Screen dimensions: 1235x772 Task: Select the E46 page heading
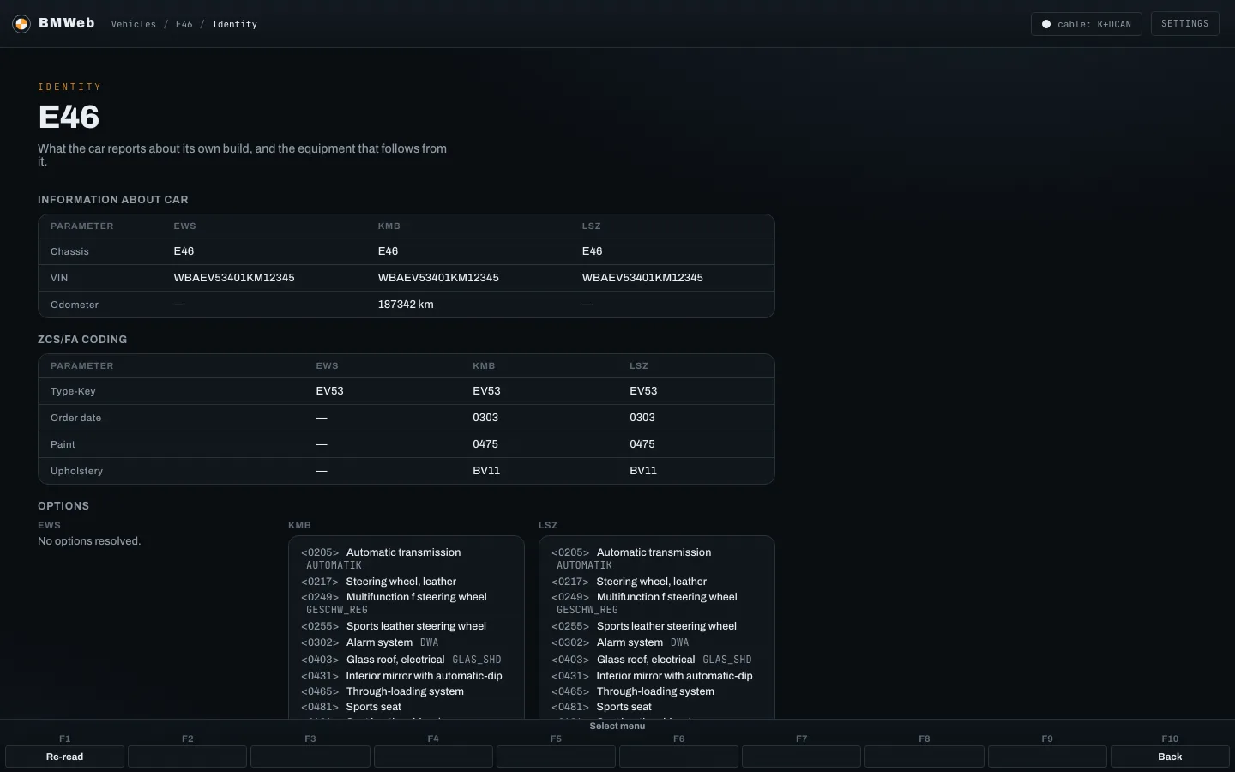point(69,117)
